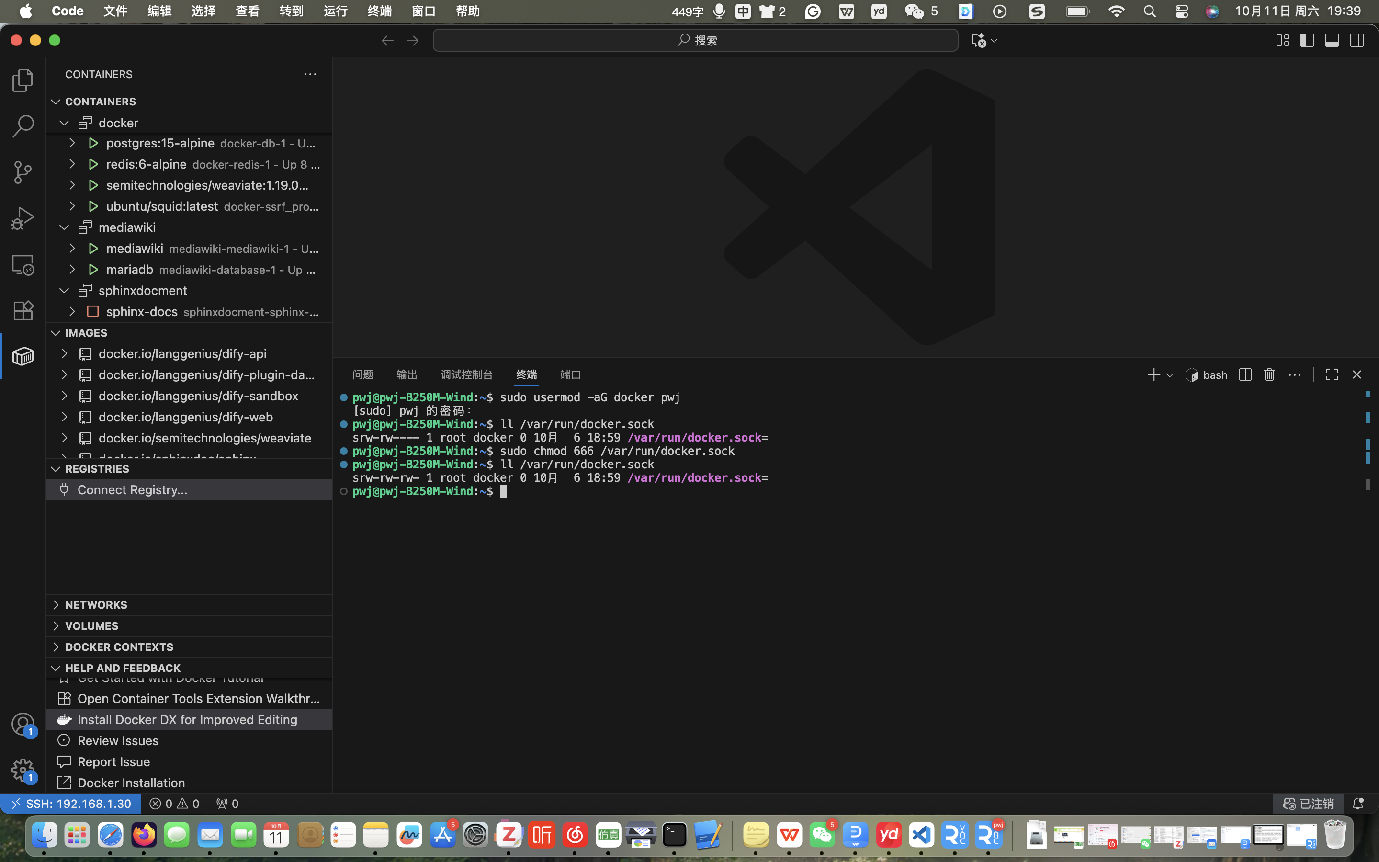Switch to the 输出 panel tab

[x=407, y=374]
